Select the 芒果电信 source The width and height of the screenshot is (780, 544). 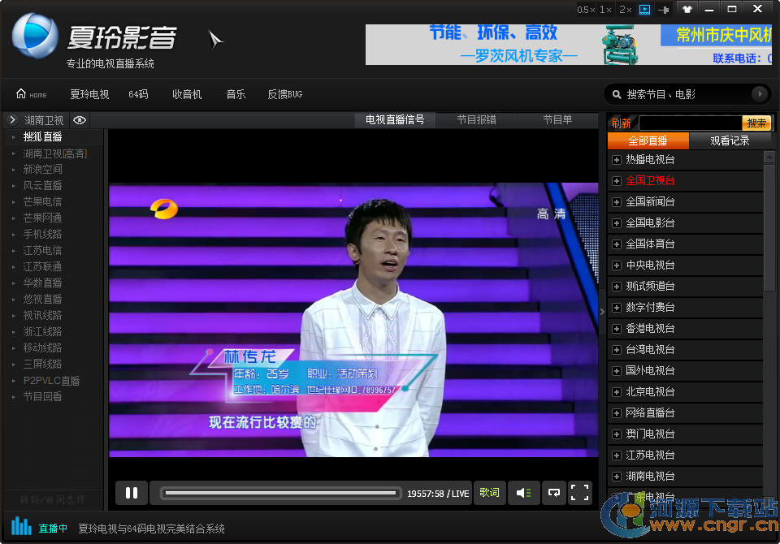[43, 202]
